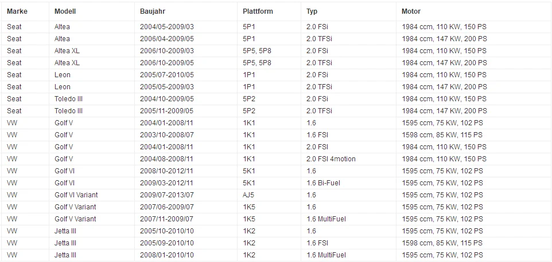Viewport: 552px width, 262px height.
Task: Select Baujahr cell 2006/10-2009/03
Action: 167,50
